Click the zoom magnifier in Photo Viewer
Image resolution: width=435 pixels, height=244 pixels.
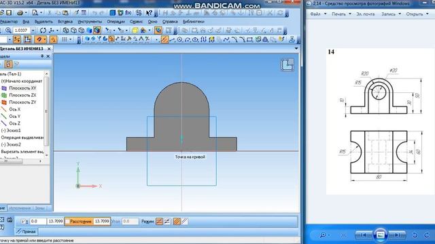pos(323,235)
